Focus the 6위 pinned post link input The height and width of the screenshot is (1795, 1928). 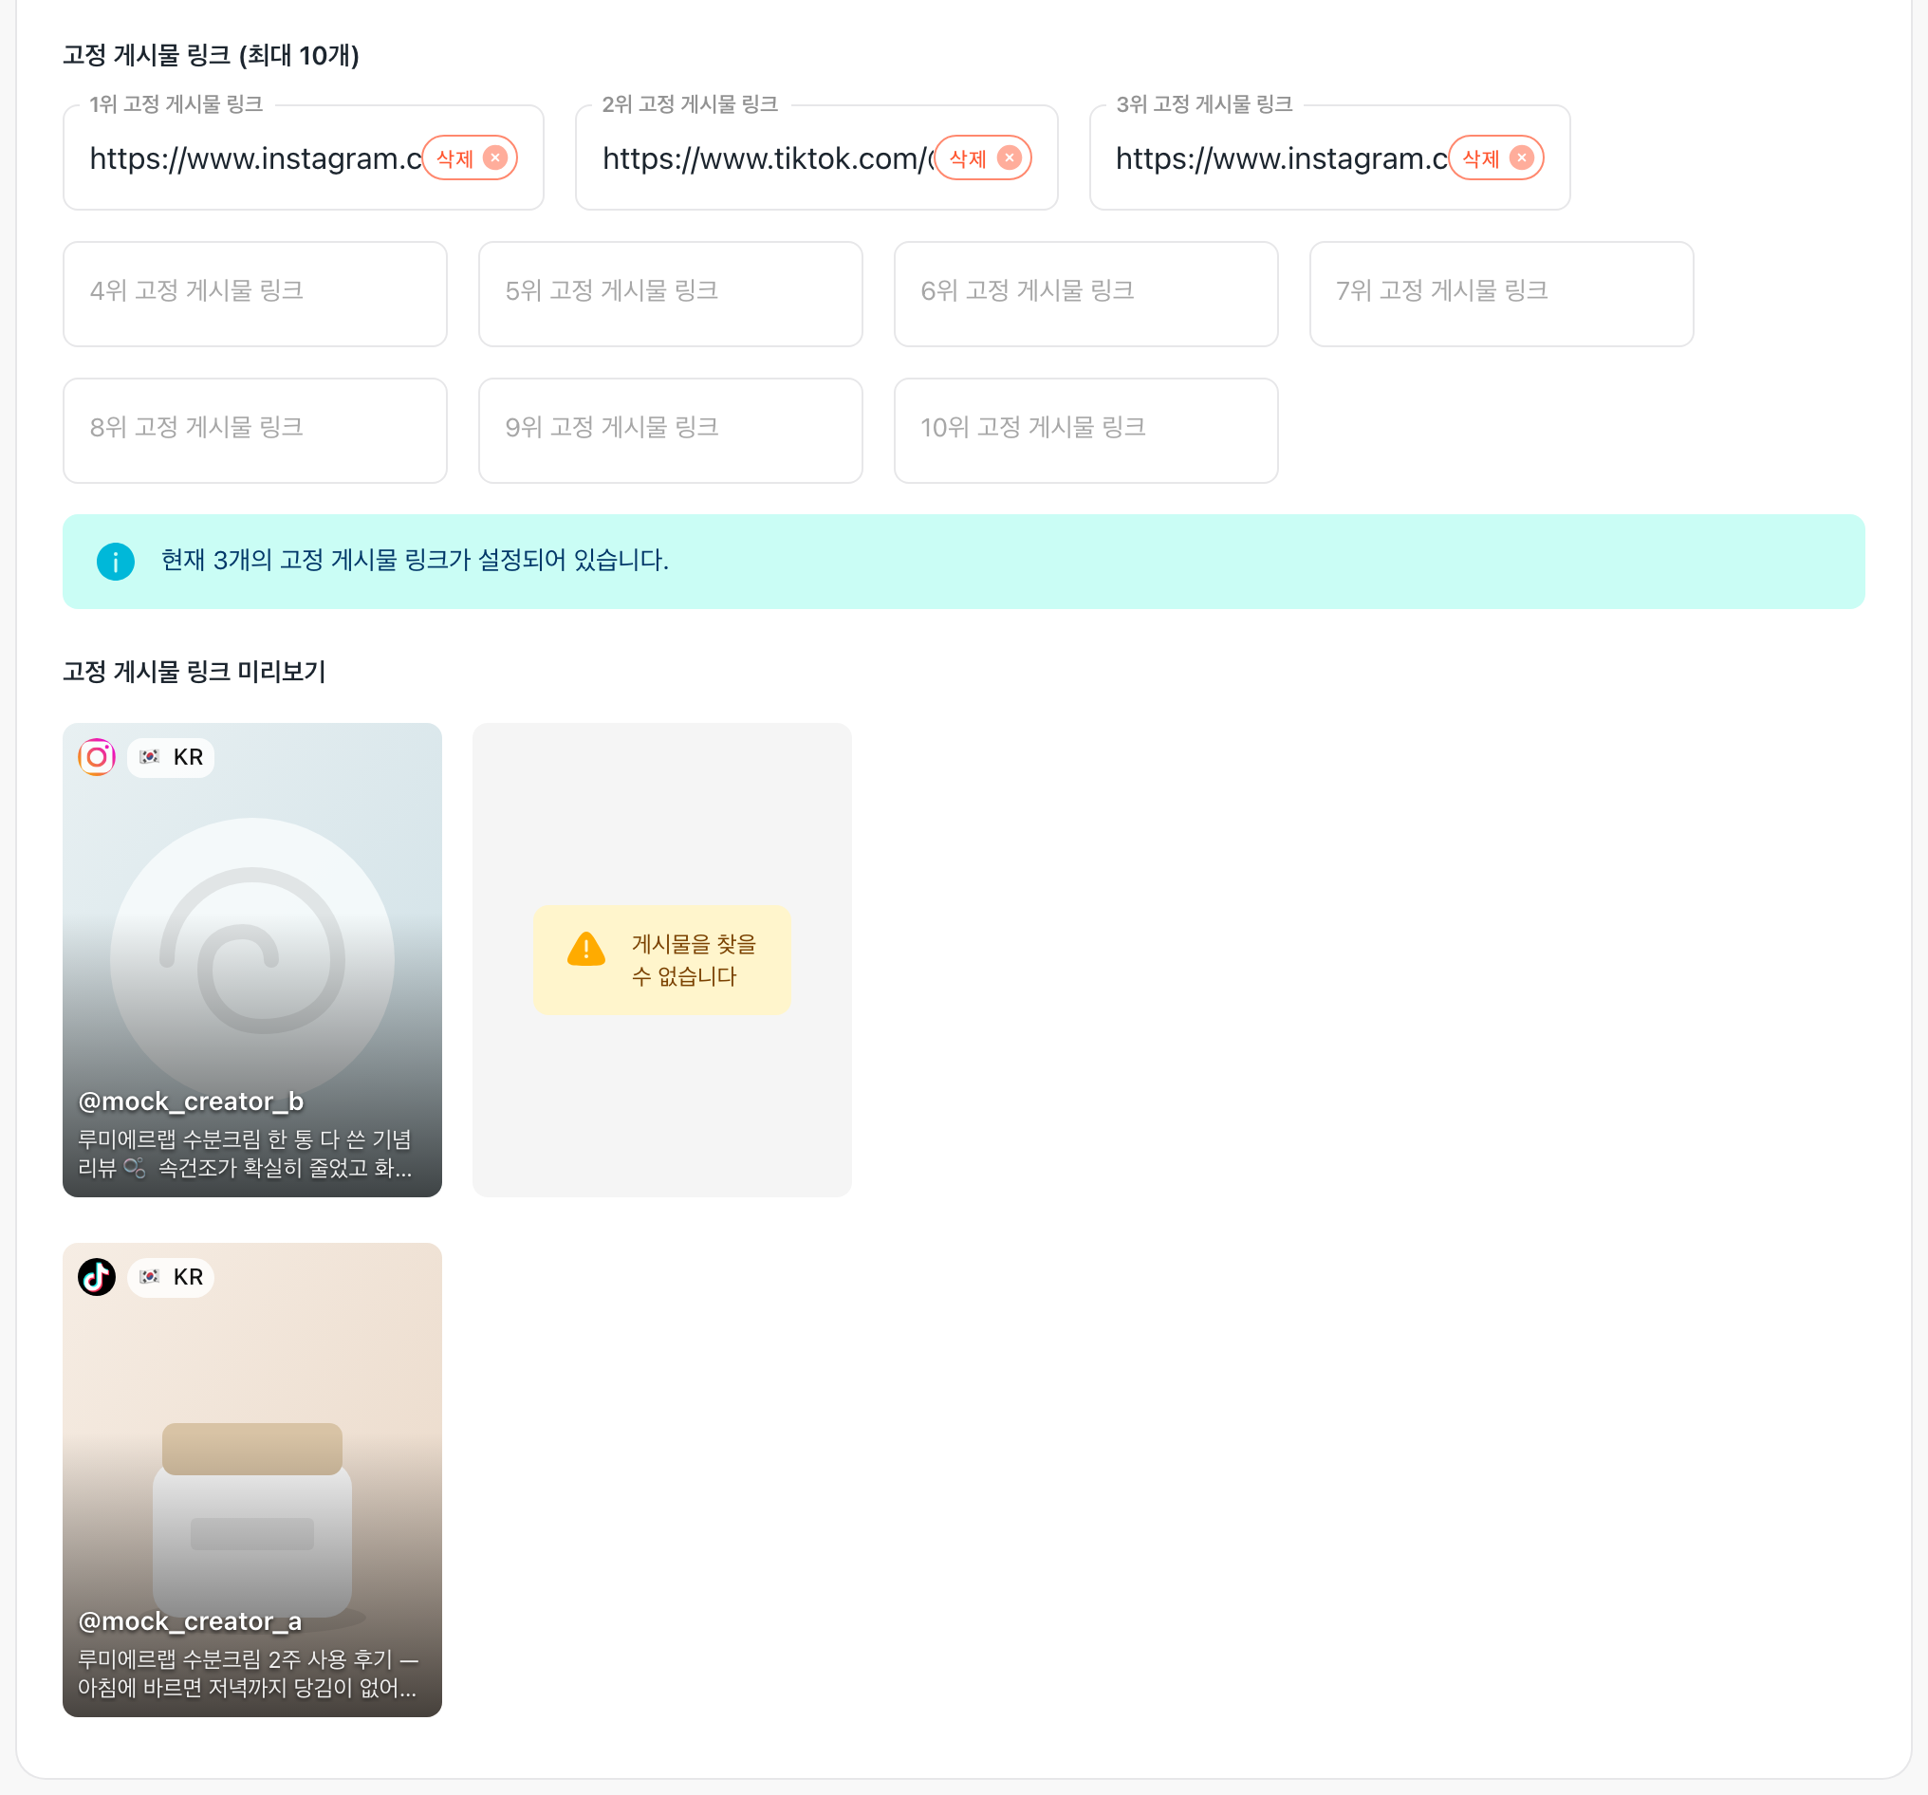tap(1085, 294)
